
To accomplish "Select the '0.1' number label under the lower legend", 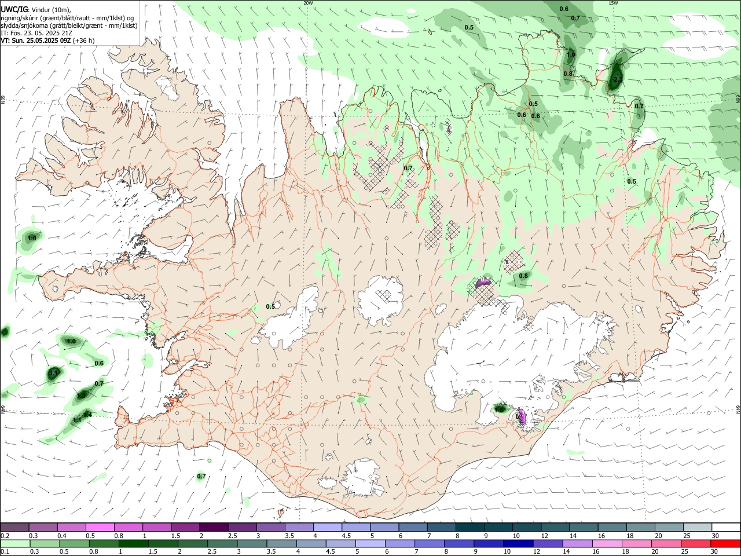I will click(x=5, y=552).
